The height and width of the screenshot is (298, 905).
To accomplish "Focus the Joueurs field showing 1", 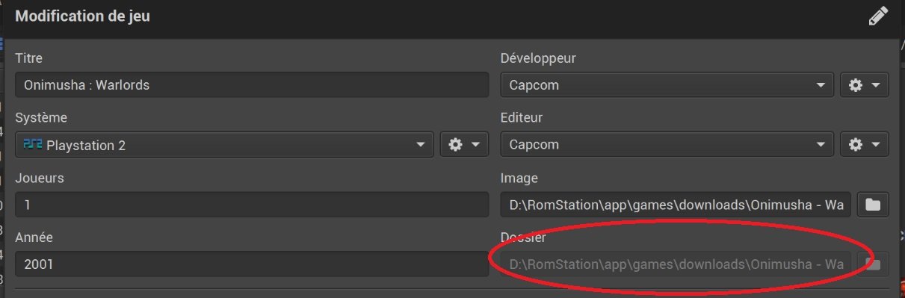I will pyautogui.click(x=252, y=204).
